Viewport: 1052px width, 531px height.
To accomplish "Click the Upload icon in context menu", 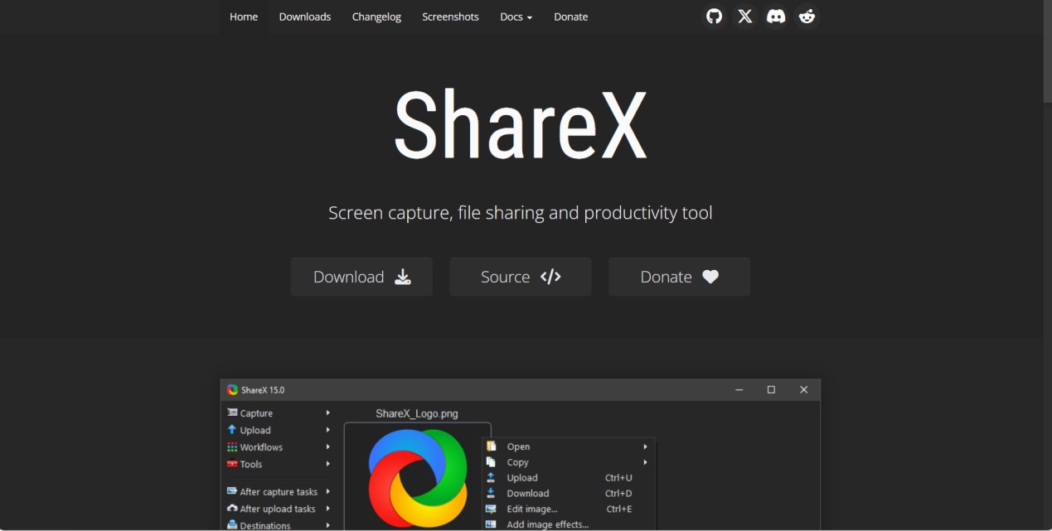I will (x=491, y=478).
